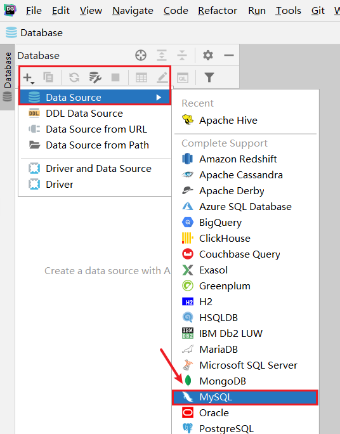The image size is (340, 434).
Task: Click the Collapse All icon
Action: point(182,55)
